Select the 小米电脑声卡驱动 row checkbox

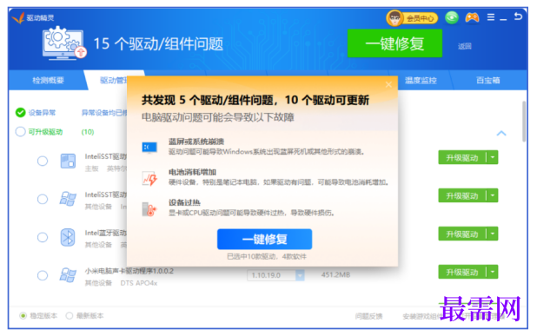43,275
